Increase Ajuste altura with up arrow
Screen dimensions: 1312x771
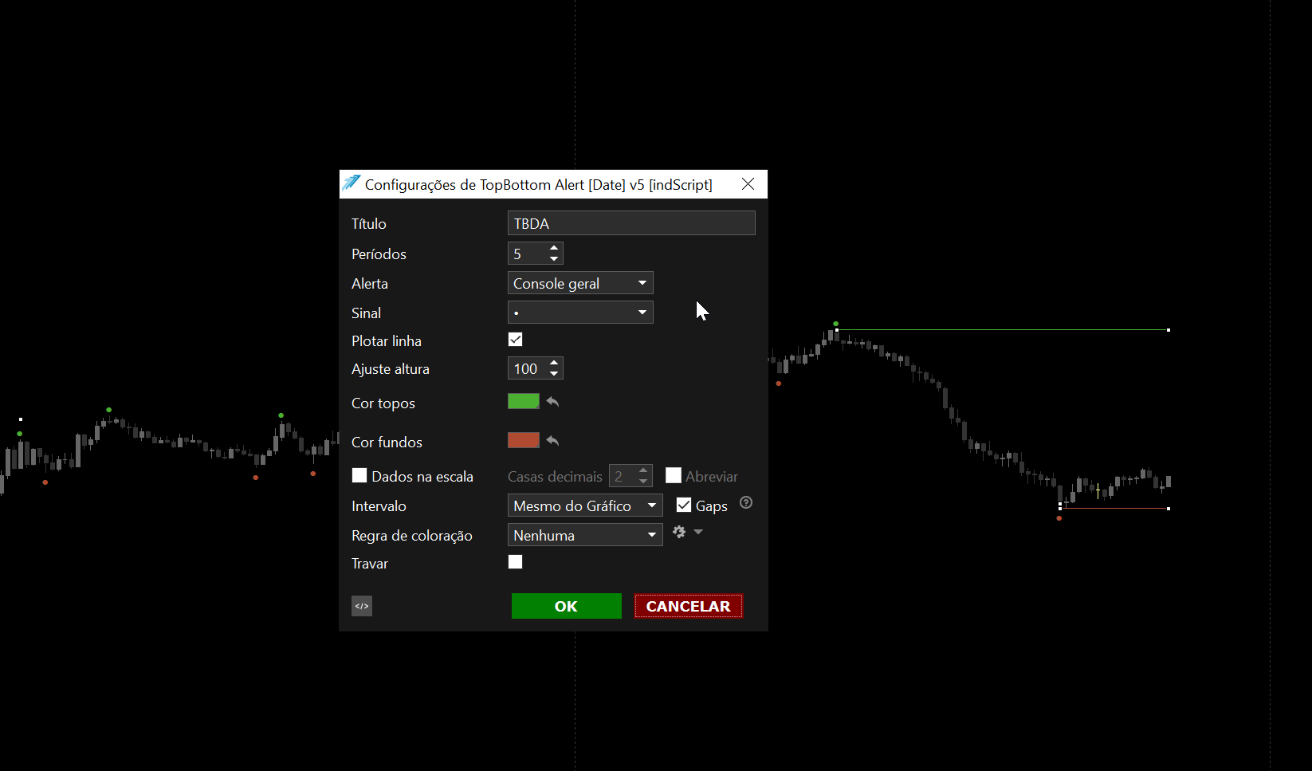[x=554, y=363]
